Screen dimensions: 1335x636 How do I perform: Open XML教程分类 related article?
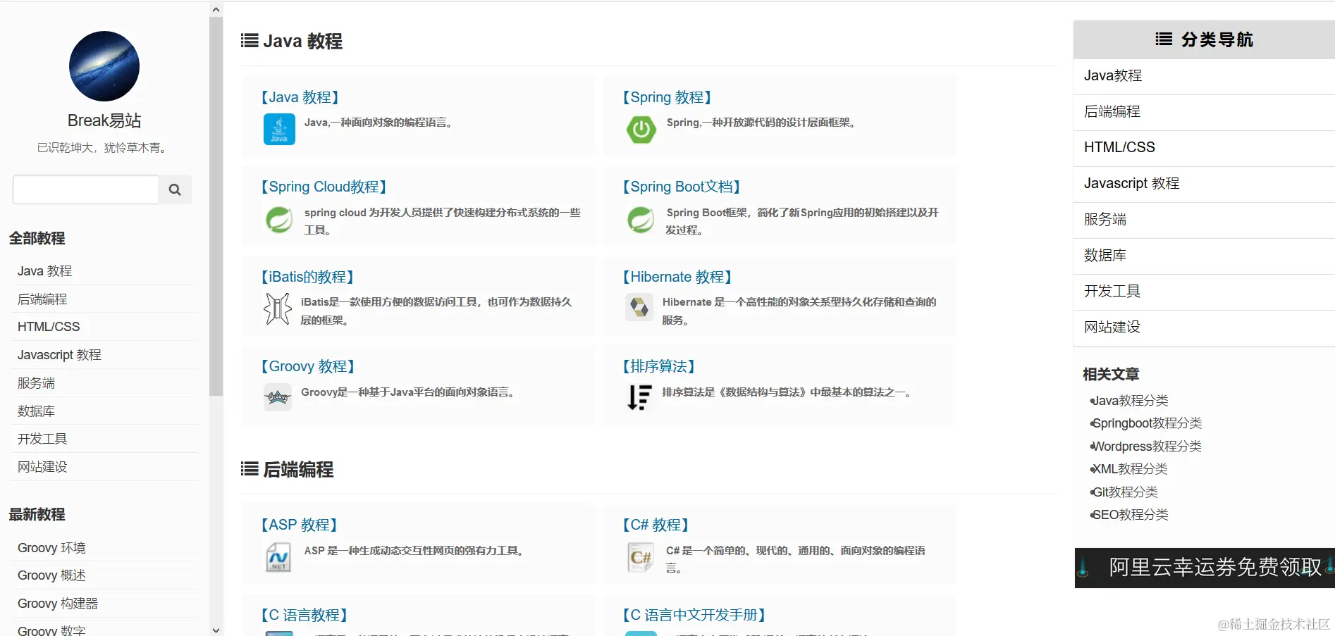[x=1129, y=469]
